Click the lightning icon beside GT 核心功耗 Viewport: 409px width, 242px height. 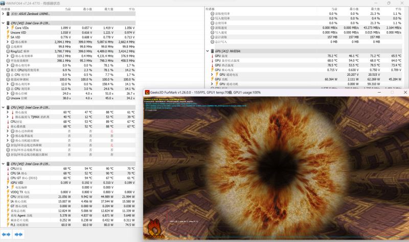point(8,206)
